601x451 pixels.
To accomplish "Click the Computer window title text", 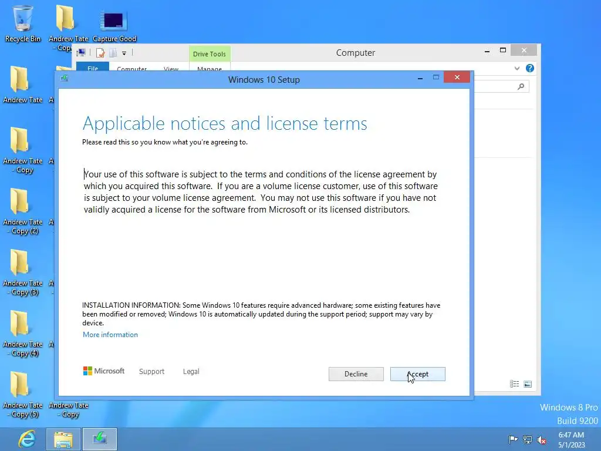I will point(355,52).
